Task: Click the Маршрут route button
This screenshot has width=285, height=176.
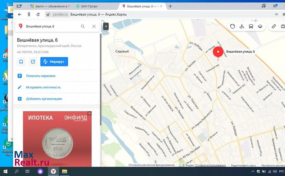Action: (x=54, y=62)
